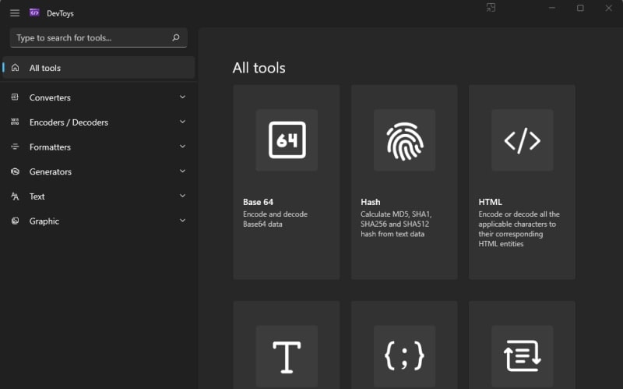Expand the Converters category chevron
This screenshot has width=623, height=389.
coord(182,97)
